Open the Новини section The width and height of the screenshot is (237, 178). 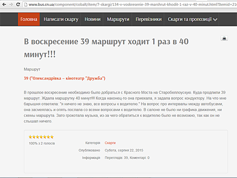[x=93, y=19]
